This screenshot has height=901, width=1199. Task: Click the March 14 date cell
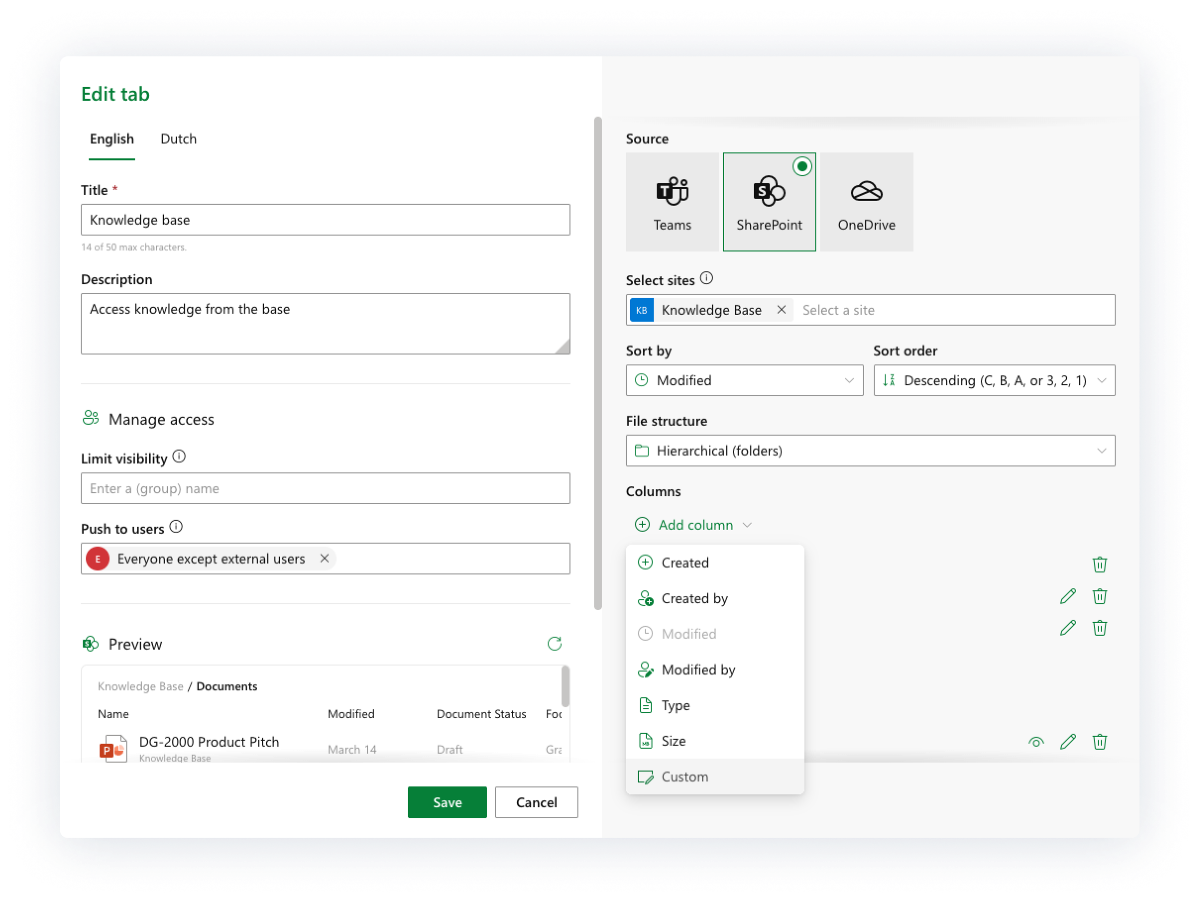(x=352, y=750)
